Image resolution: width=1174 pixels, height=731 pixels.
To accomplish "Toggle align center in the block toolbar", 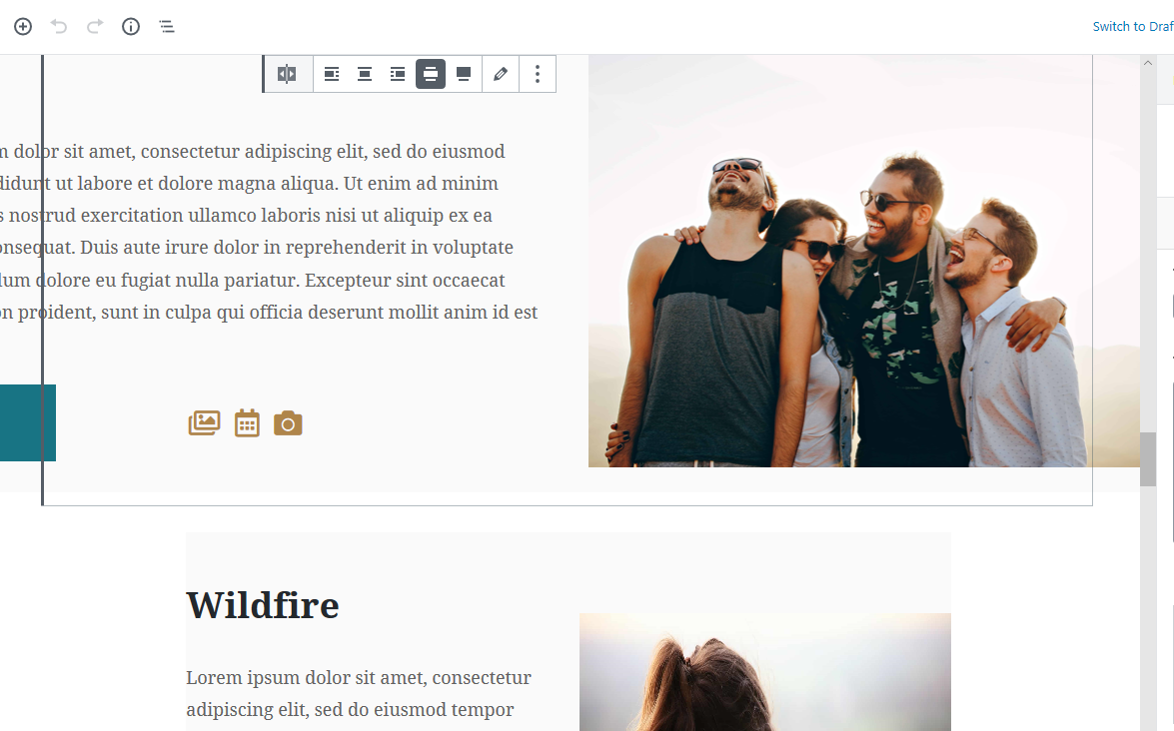I will [x=365, y=74].
